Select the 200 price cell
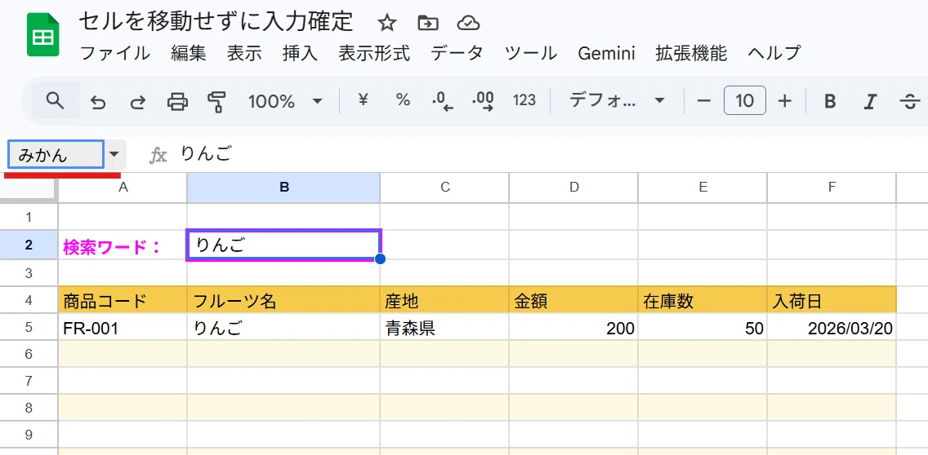The height and width of the screenshot is (455, 928). coord(573,328)
